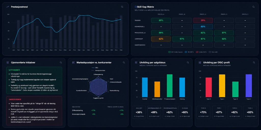
Task: Click the icon beside the Markedsposisjon vs. konkurrenter title
Action: point(73,62)
